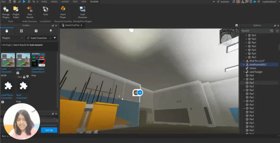Click the Explorer Search field
Image resolution: width=280 pixels, height=143 pixels.
click(254, 30)
